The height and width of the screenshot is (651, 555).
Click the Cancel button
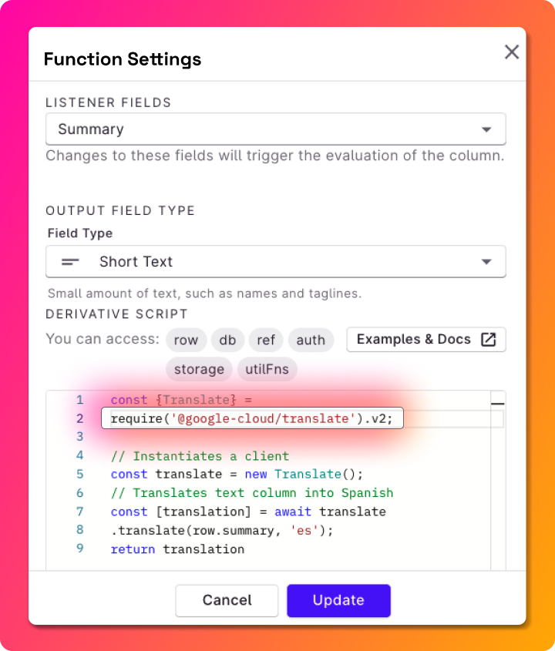point(227,600)
